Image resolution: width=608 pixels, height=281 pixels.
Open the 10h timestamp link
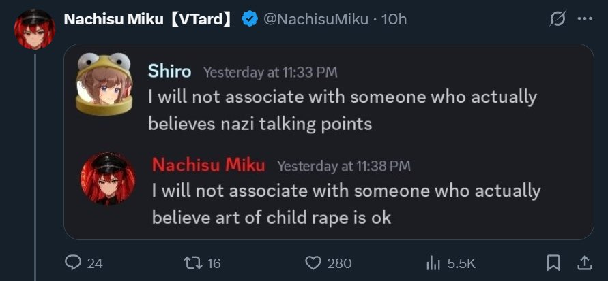click(x=394, y=19)
